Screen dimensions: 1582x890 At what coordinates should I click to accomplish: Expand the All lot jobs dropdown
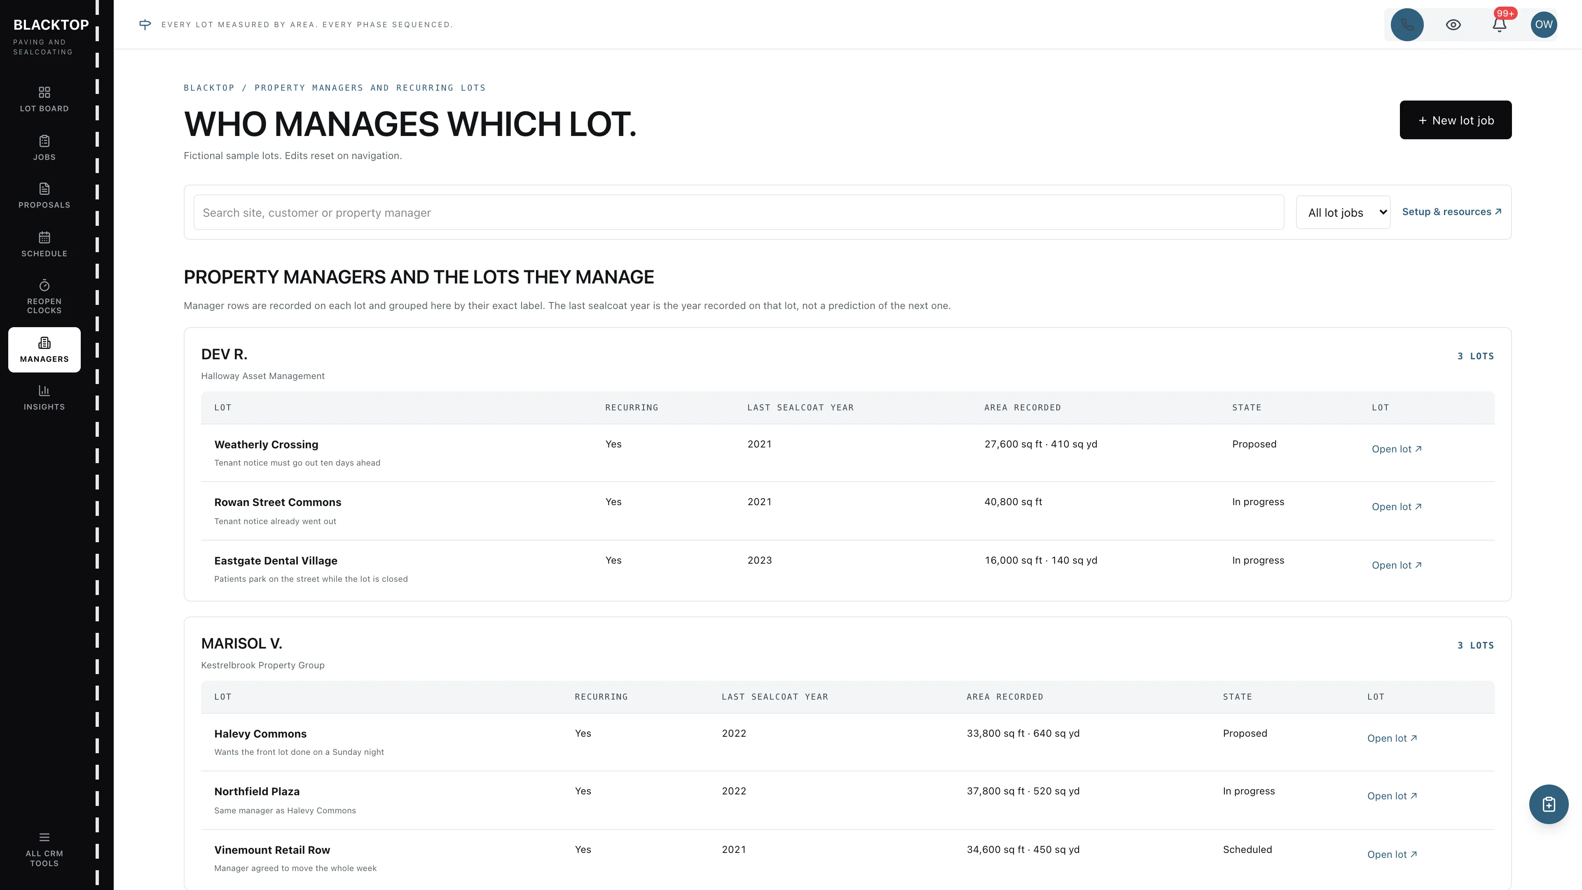point(1343,213)
